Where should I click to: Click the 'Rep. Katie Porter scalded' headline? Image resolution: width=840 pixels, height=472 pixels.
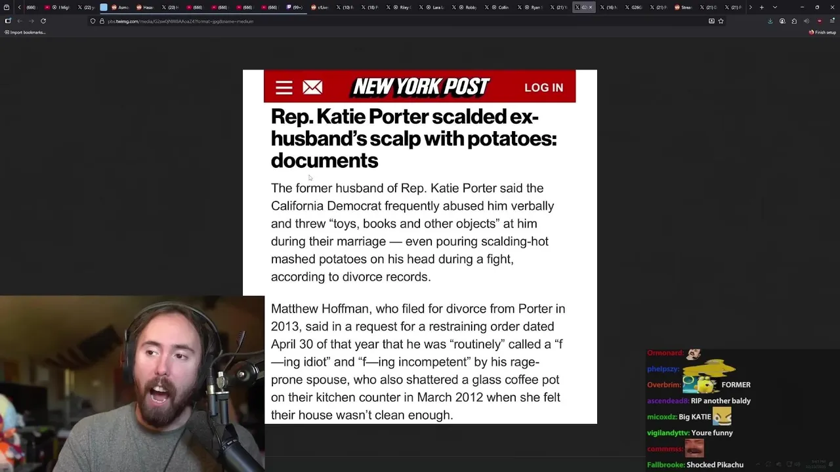coord(413,138)
